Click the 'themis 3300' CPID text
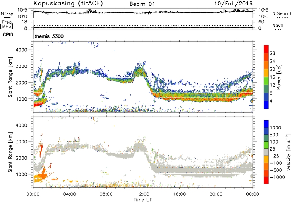 (x=49, y=36)
